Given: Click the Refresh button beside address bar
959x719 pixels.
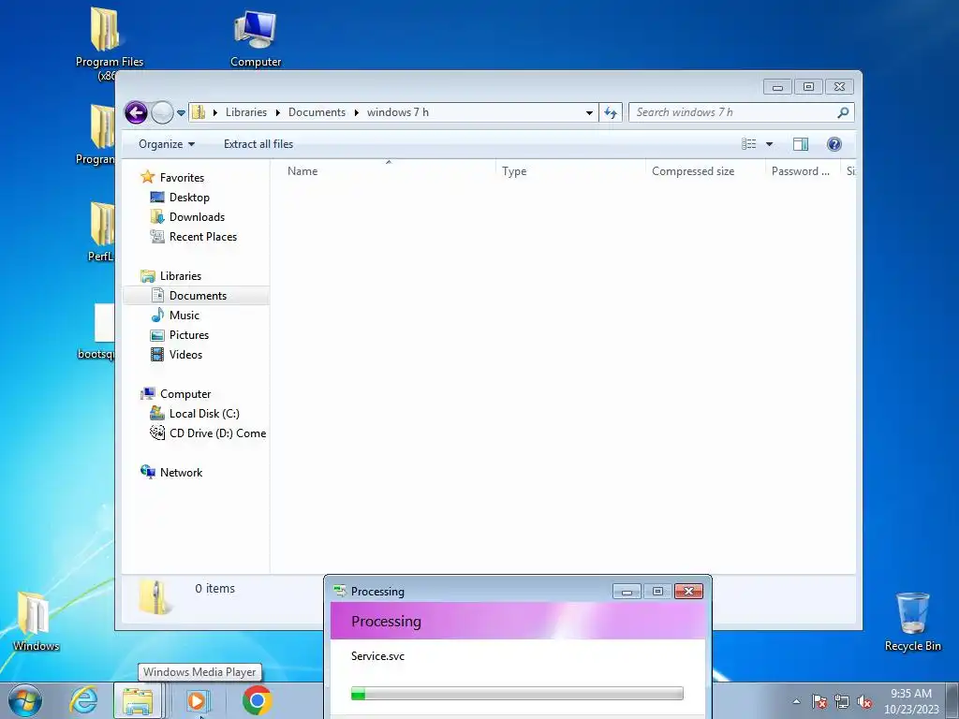Looking at the screenshot, I should tap(611, 112).
